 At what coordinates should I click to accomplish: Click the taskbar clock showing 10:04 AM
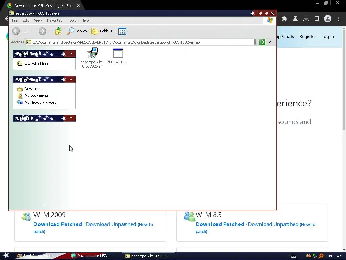click(333, 256)
